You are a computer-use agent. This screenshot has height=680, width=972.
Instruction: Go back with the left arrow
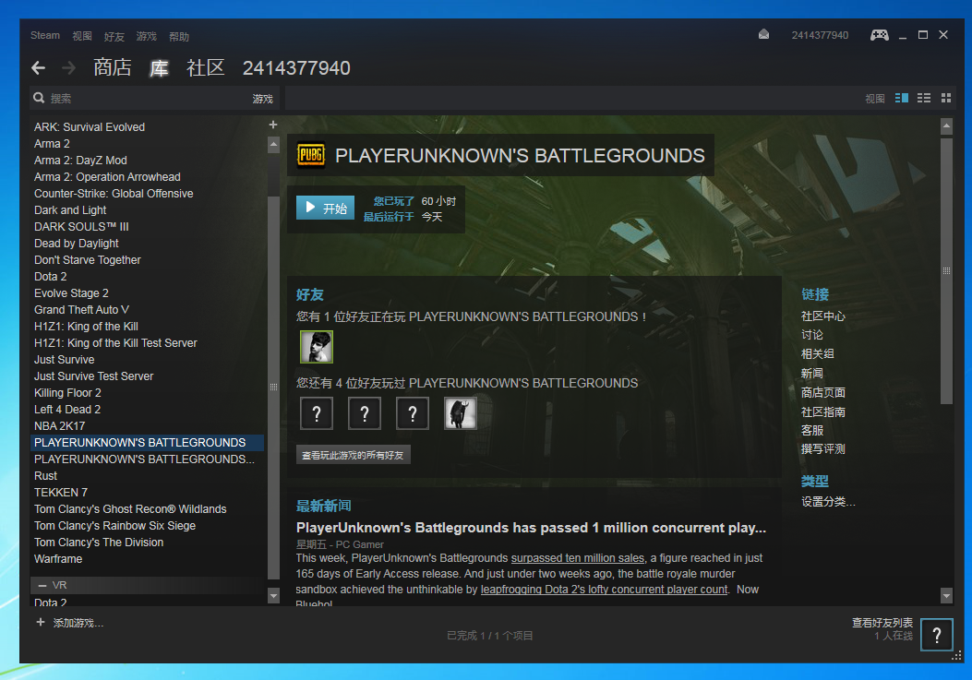pos(39,67)
